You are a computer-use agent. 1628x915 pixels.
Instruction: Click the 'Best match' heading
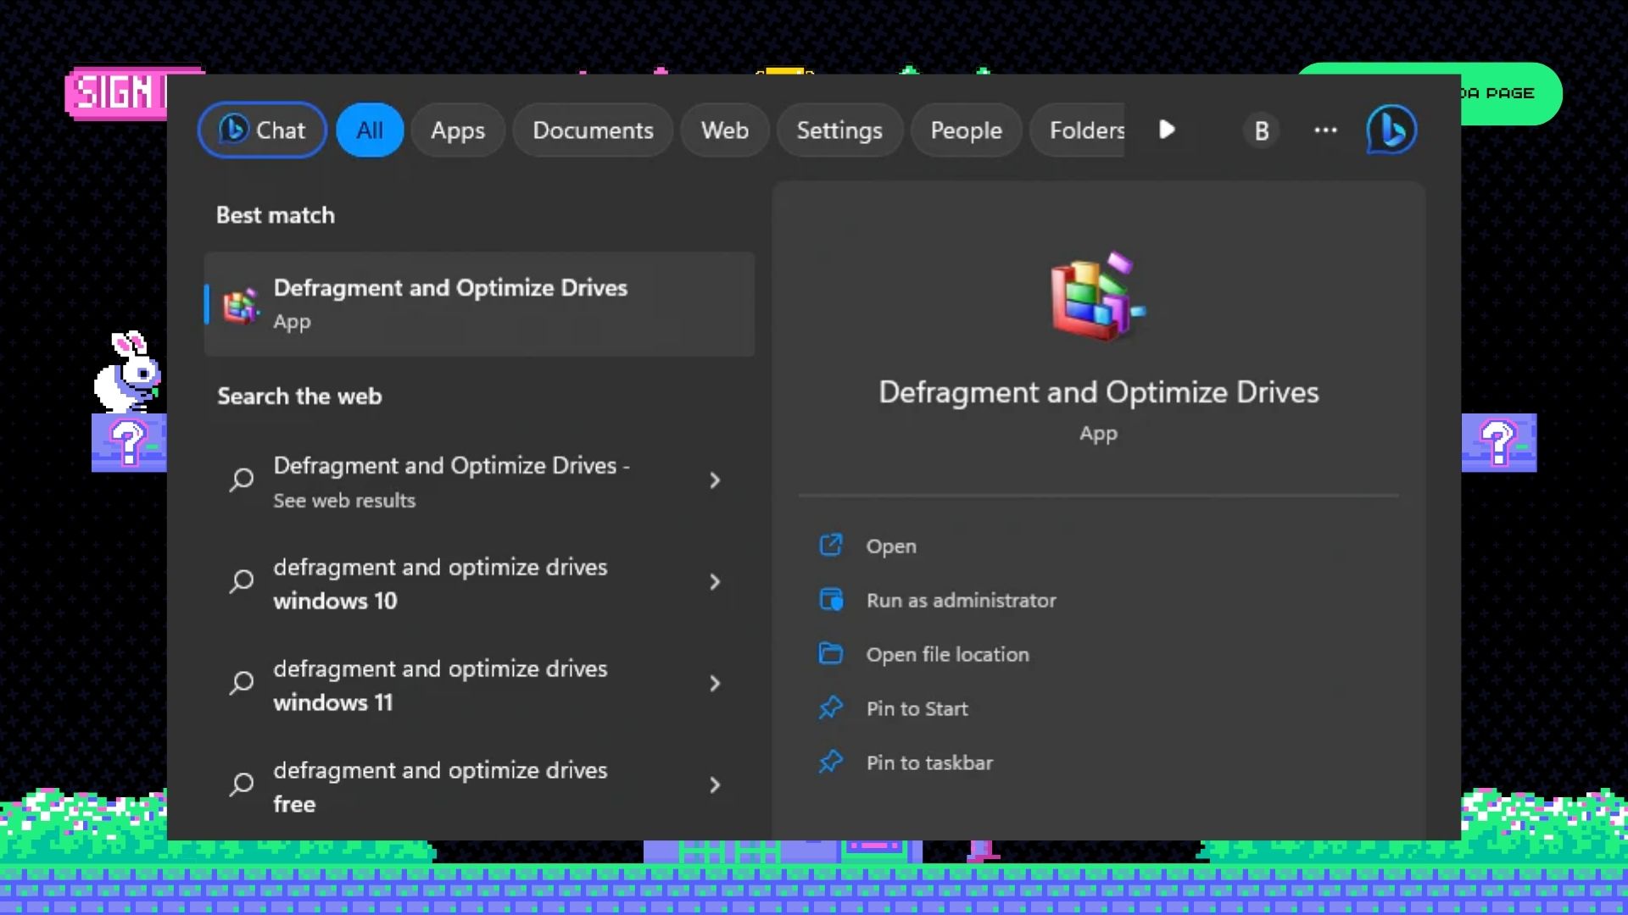(x=276, y=215)
